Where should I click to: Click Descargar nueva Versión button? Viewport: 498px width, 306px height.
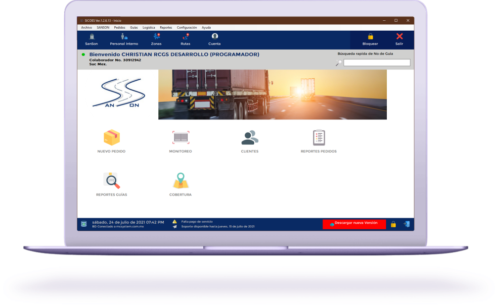click(354, 224)
